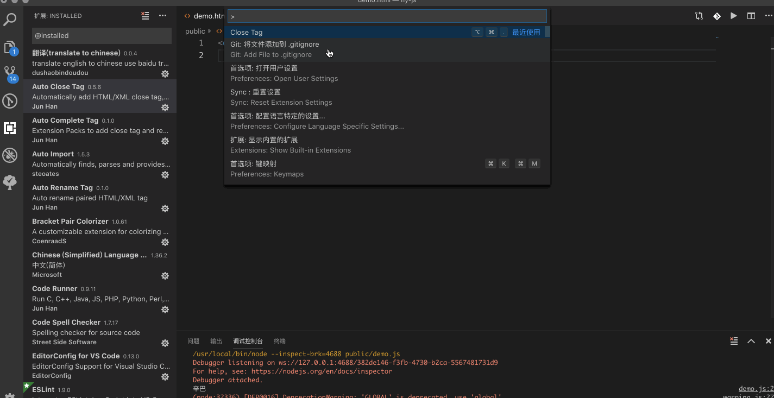Viewport: 774px width, 398px height.
Task: Select the Code Runner extension
Action: pos(100,298)
